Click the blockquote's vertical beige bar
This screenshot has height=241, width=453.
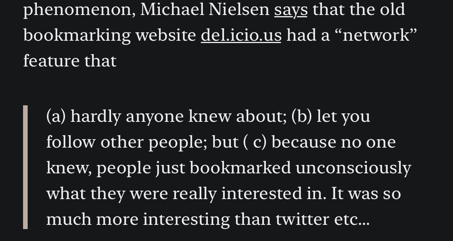(x=25, y=167)
